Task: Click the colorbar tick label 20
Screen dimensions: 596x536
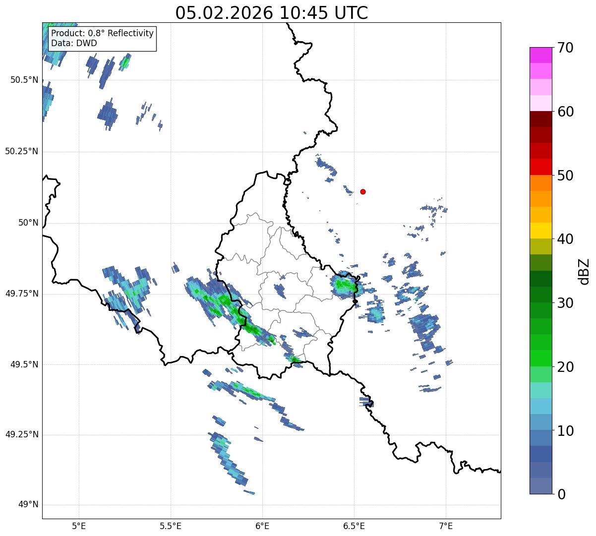Action: coord(565,367)
